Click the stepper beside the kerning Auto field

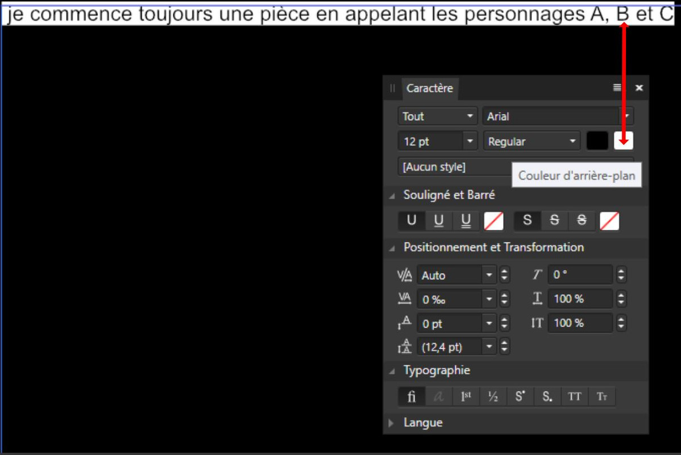(504, 275)
